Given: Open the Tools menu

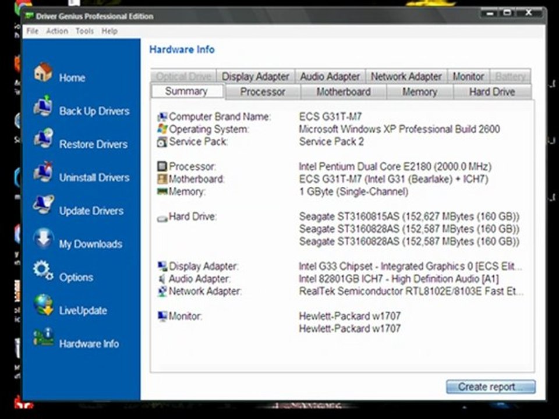Looking at the screenshot, I should coord(84,31).
